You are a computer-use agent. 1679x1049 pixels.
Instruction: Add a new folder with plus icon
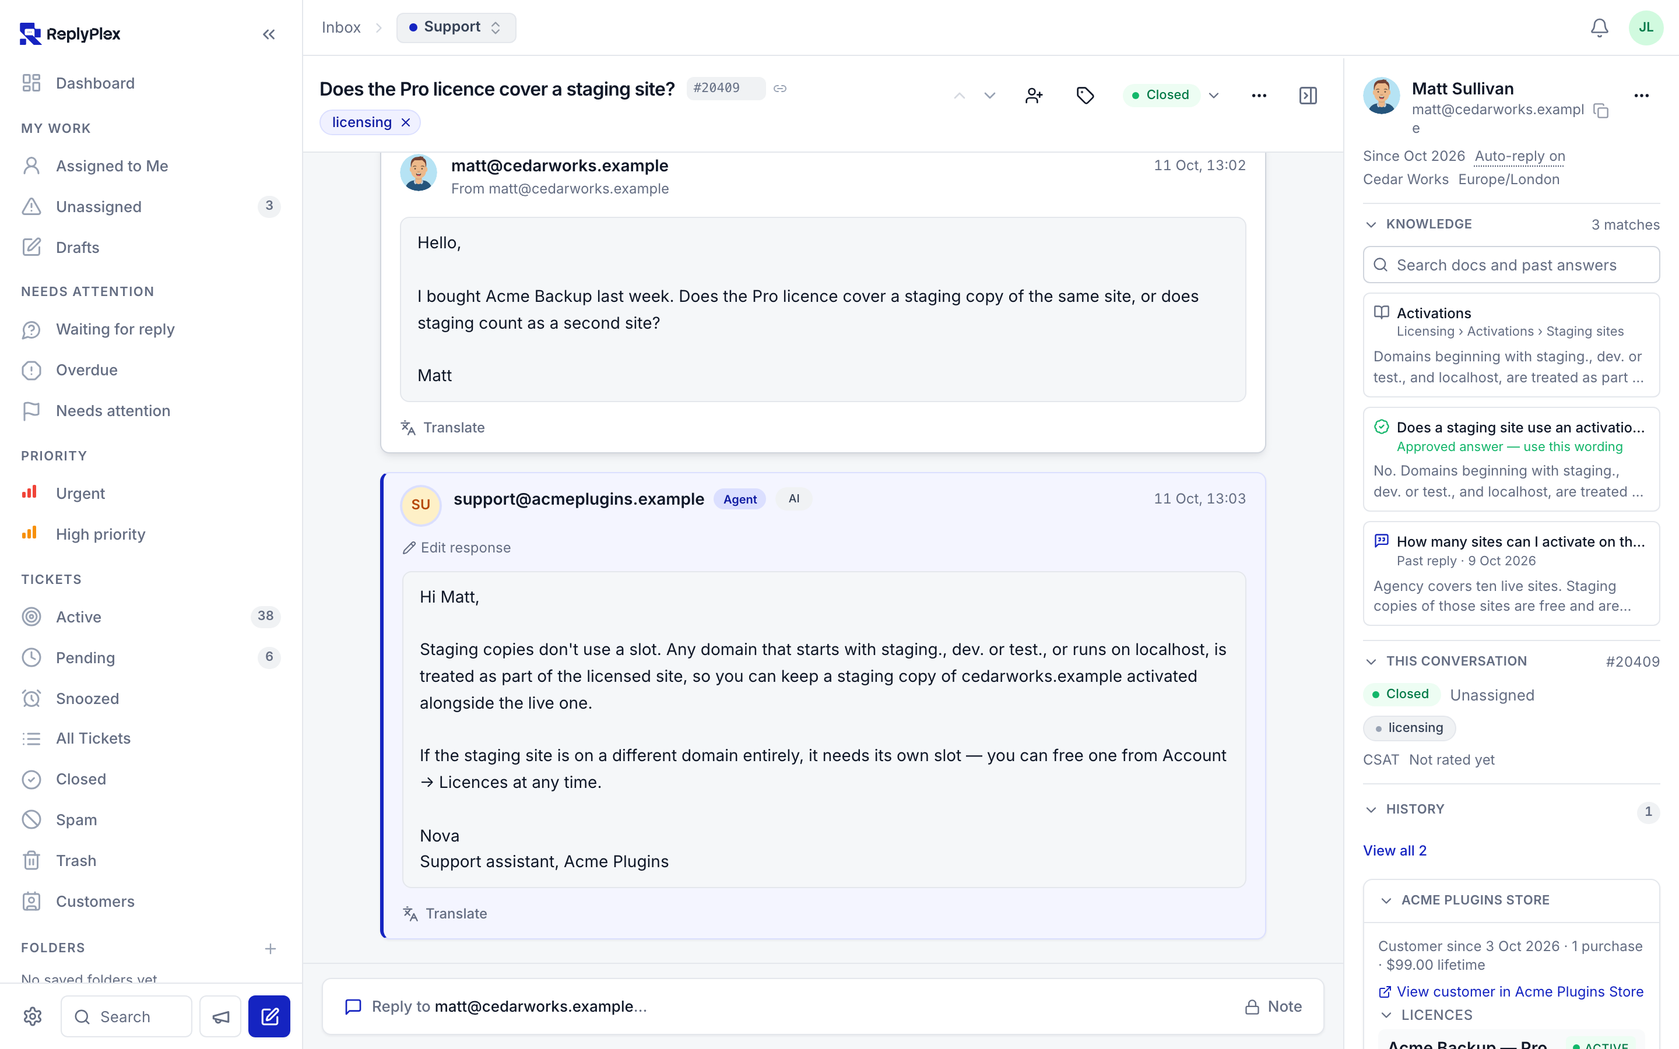(x=270, y=948)
